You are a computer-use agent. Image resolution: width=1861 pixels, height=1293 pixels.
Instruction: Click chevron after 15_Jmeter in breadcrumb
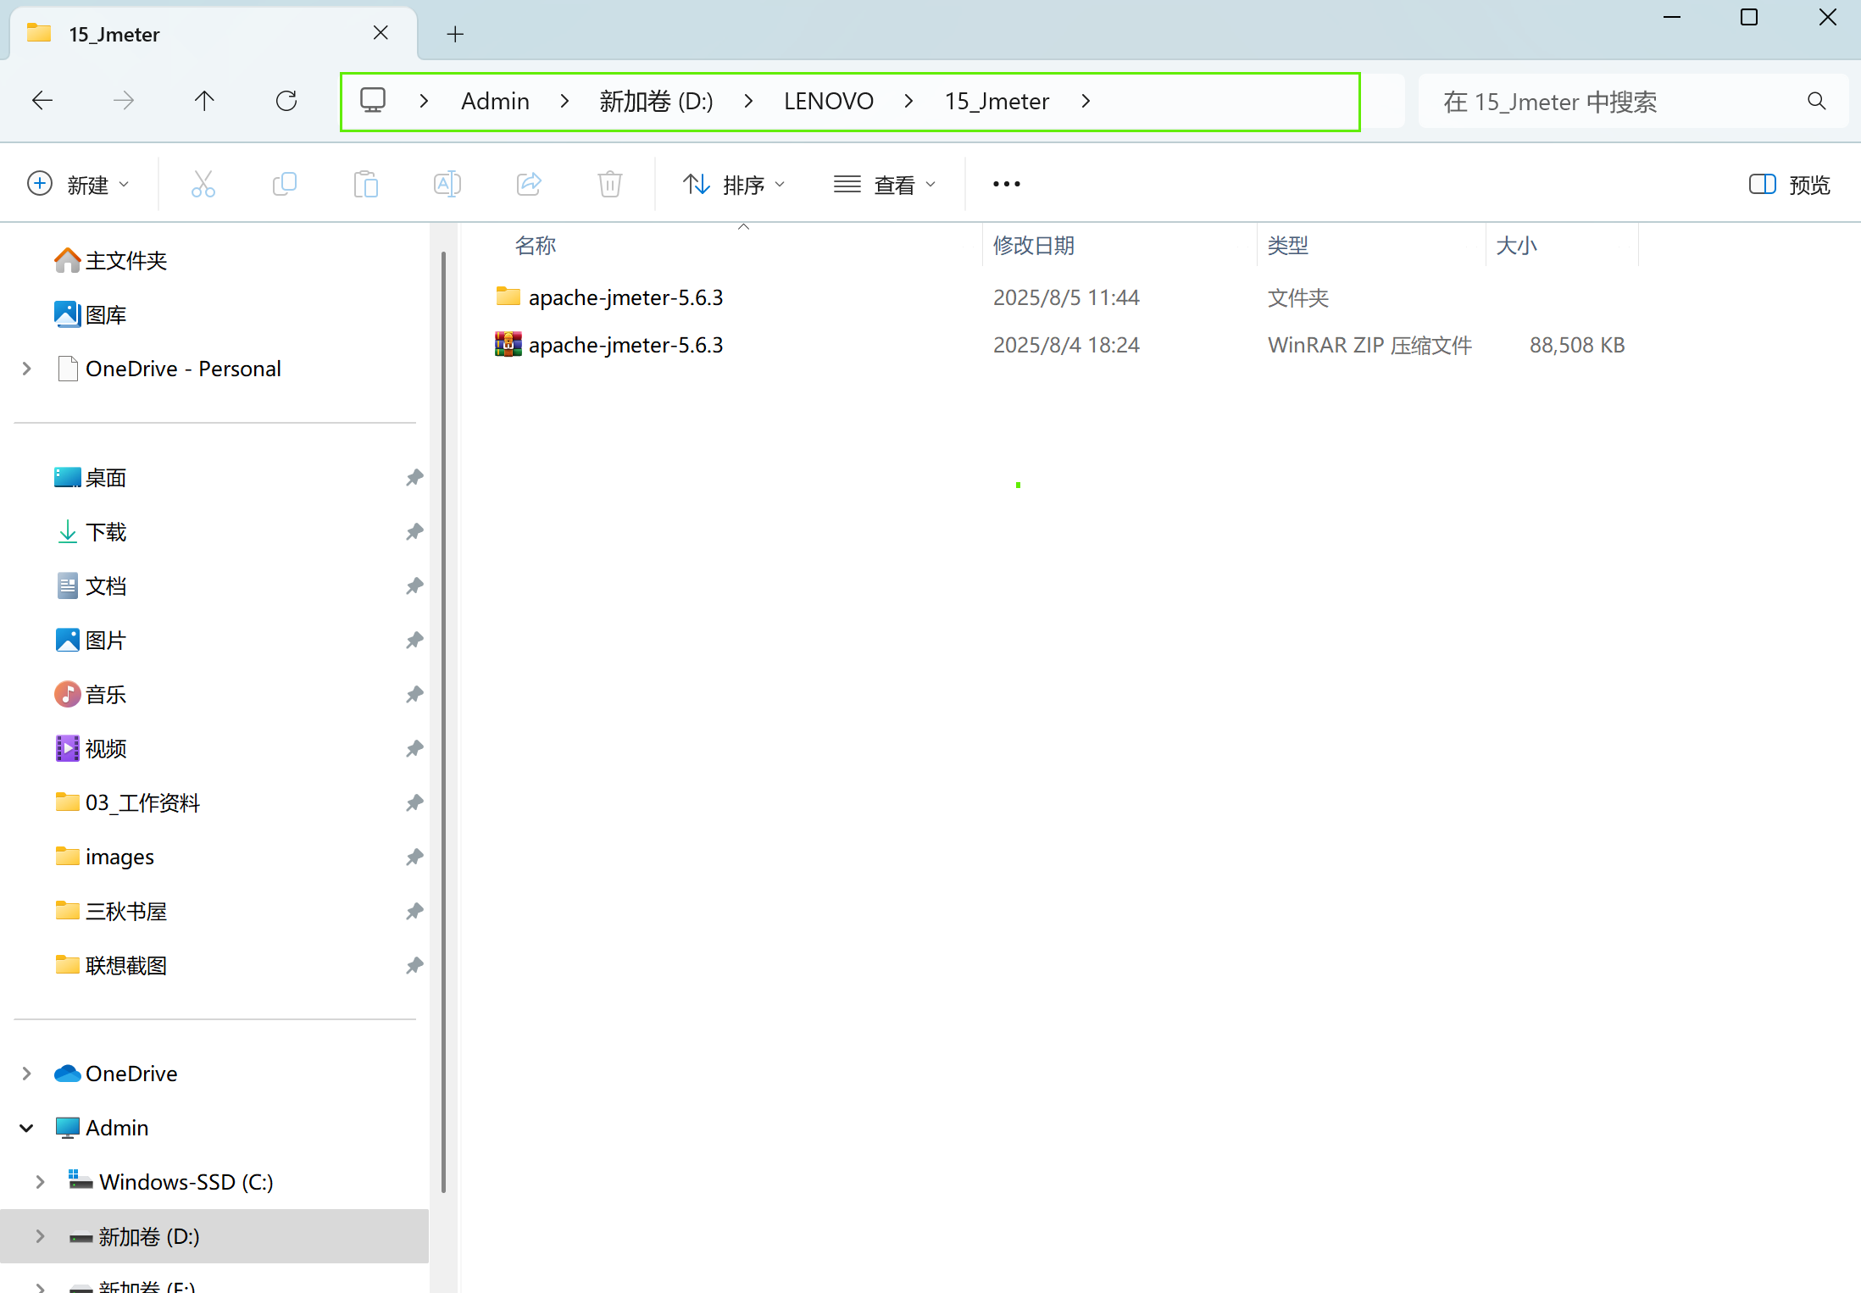click(1086, 102)
